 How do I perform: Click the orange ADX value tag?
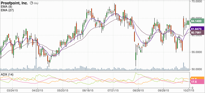[197, 78]
